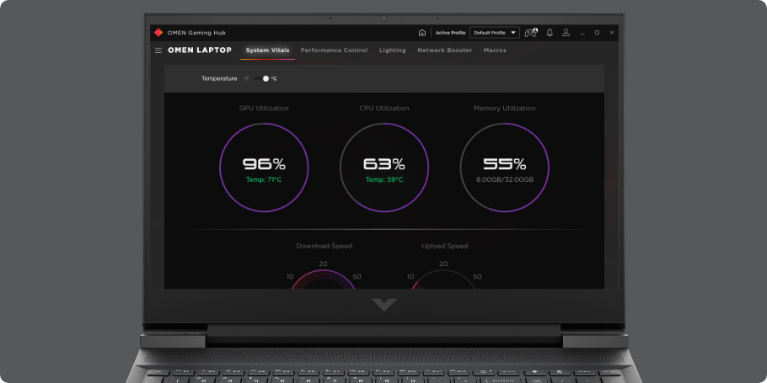Click the 'Download Speed' label
767x383 pixels.
[324, 246]
